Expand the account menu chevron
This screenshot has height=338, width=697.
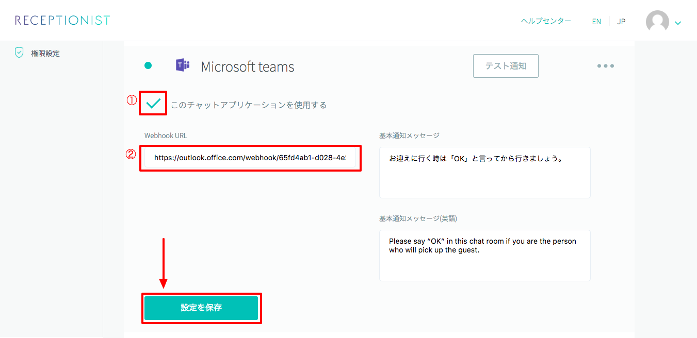coord(678,23)
